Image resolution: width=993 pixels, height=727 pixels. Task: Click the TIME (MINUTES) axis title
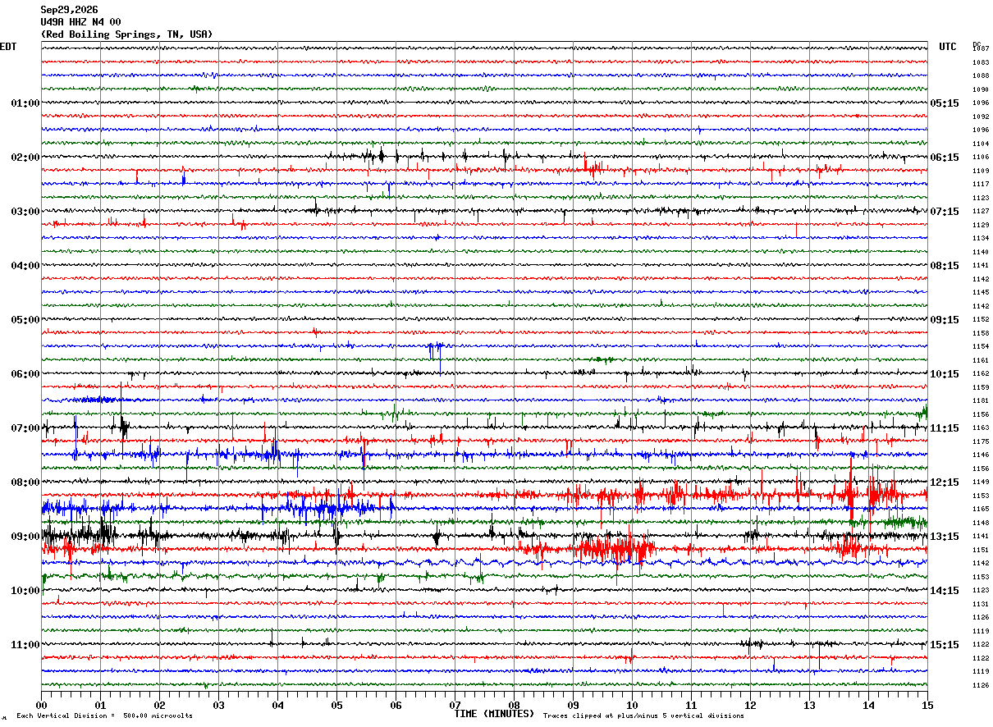494,714
